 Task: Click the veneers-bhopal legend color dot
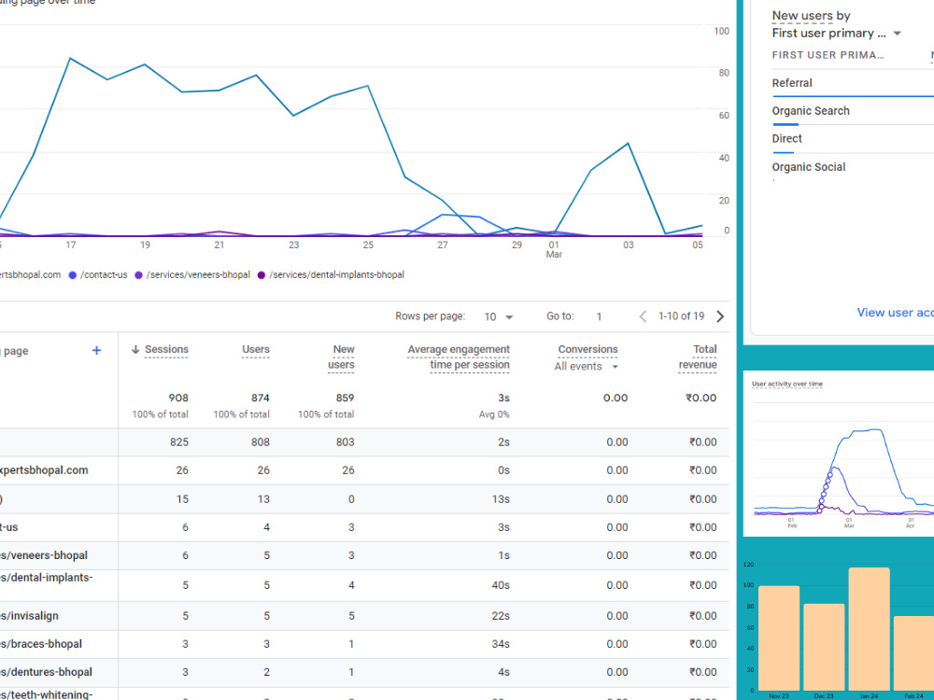138,275
